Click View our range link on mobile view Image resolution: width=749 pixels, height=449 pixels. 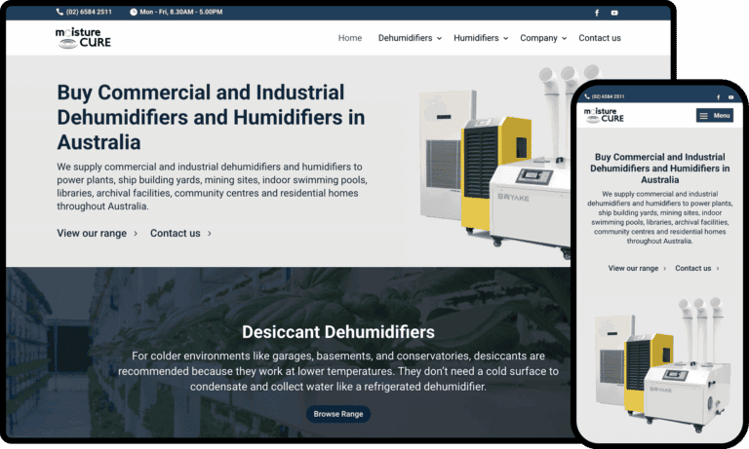[633, 268]
